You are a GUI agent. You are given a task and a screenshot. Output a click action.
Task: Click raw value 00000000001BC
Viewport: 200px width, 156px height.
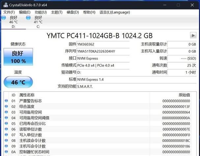coord(176,141)
